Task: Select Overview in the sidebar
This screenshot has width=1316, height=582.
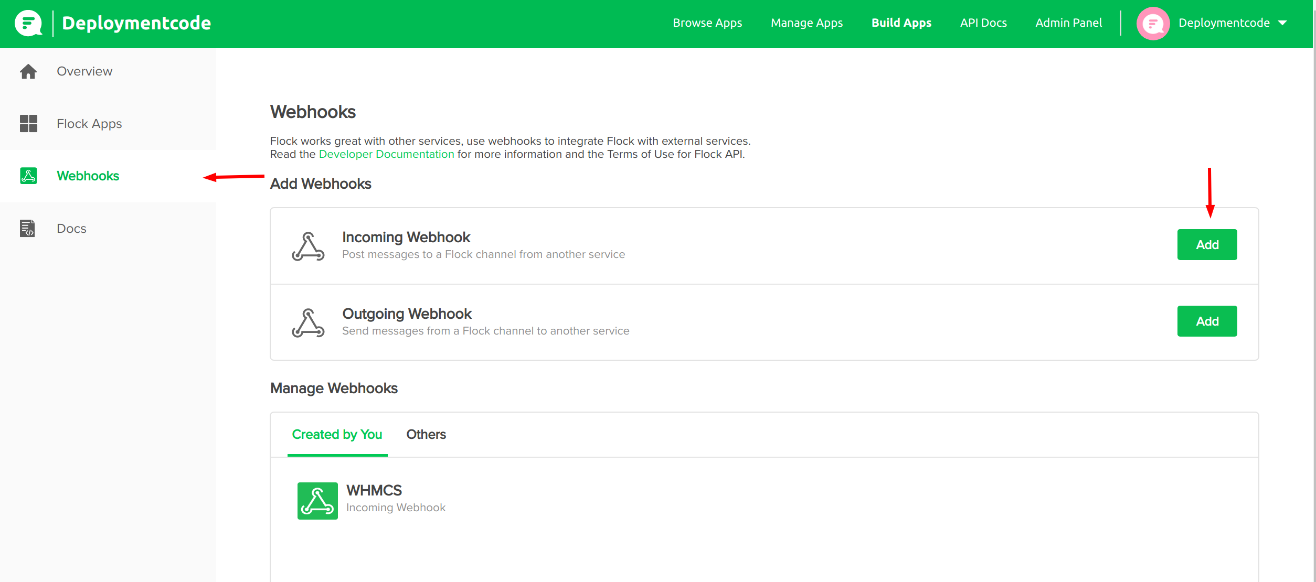Action: pos(84,71)
